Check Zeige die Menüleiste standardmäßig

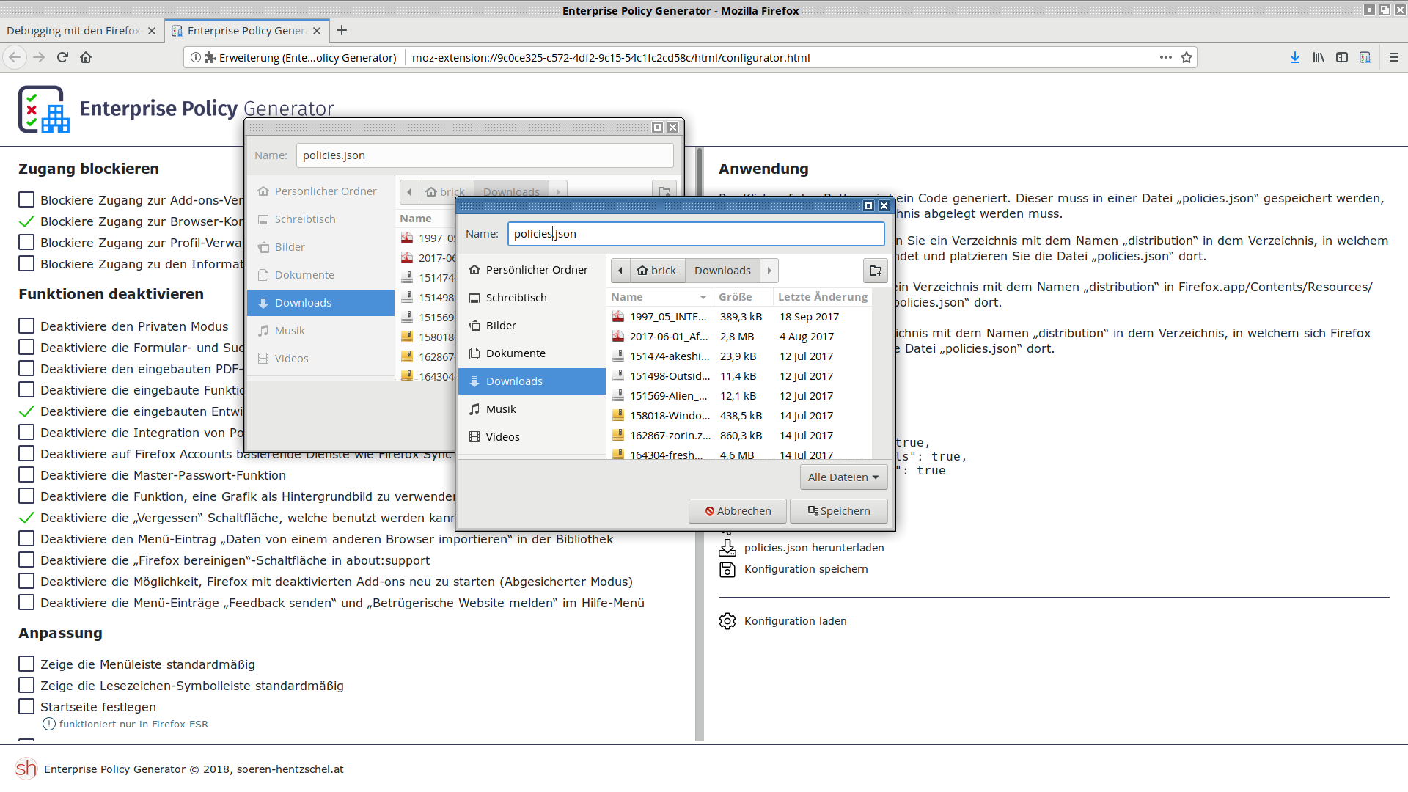(26, 664)
